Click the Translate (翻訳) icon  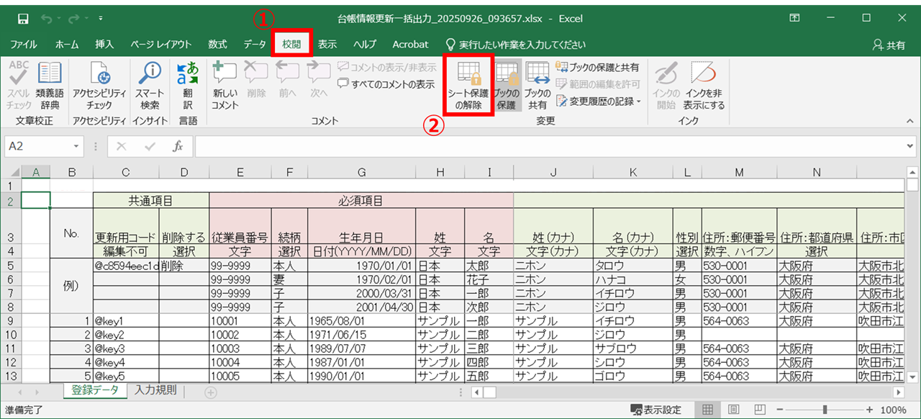point(188,85)
